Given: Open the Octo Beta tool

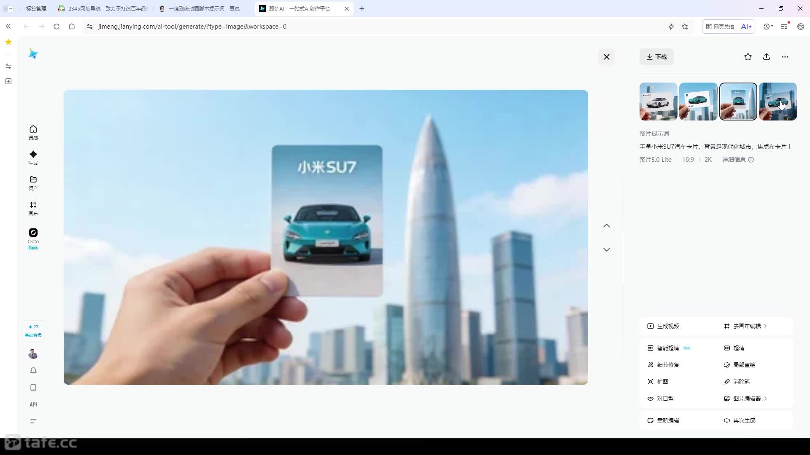Looking at the screenshot, I should click(x=33, y=238).
